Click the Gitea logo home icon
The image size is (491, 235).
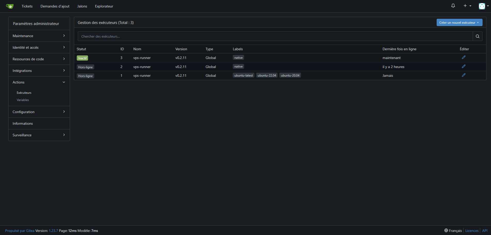click(10, 6)
